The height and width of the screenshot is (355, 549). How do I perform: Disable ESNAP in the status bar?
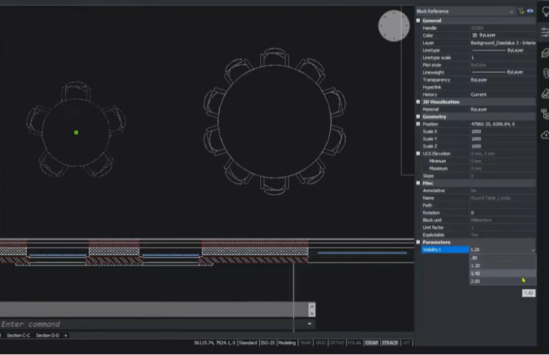click(x=371, y=343)
